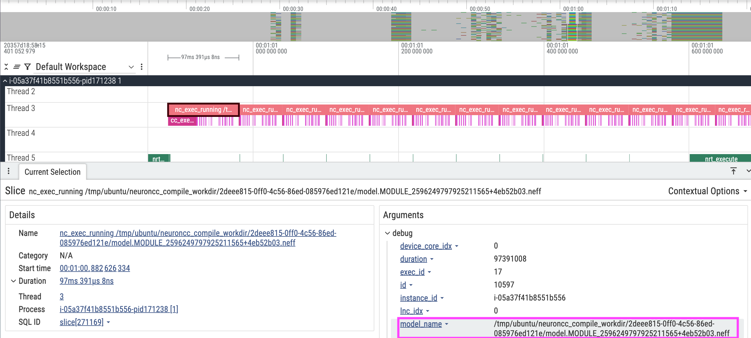Collapse the details panel with the down chevron
The width and height of the screenshot is (751, 338).
(x=748, y=171)
